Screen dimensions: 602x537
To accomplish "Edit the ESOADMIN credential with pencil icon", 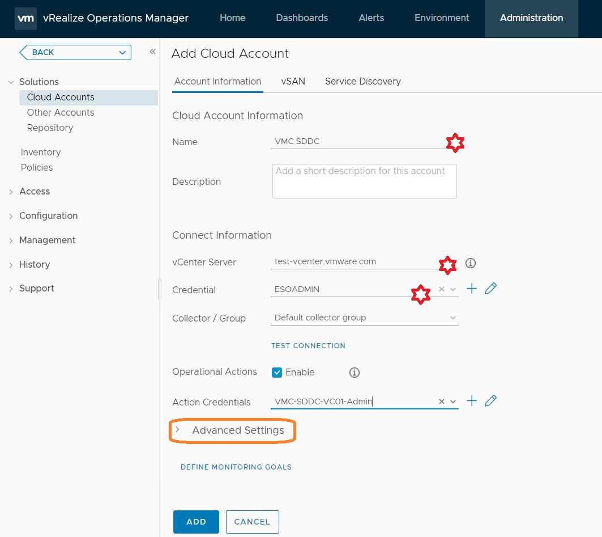I will tap(491, 289).
